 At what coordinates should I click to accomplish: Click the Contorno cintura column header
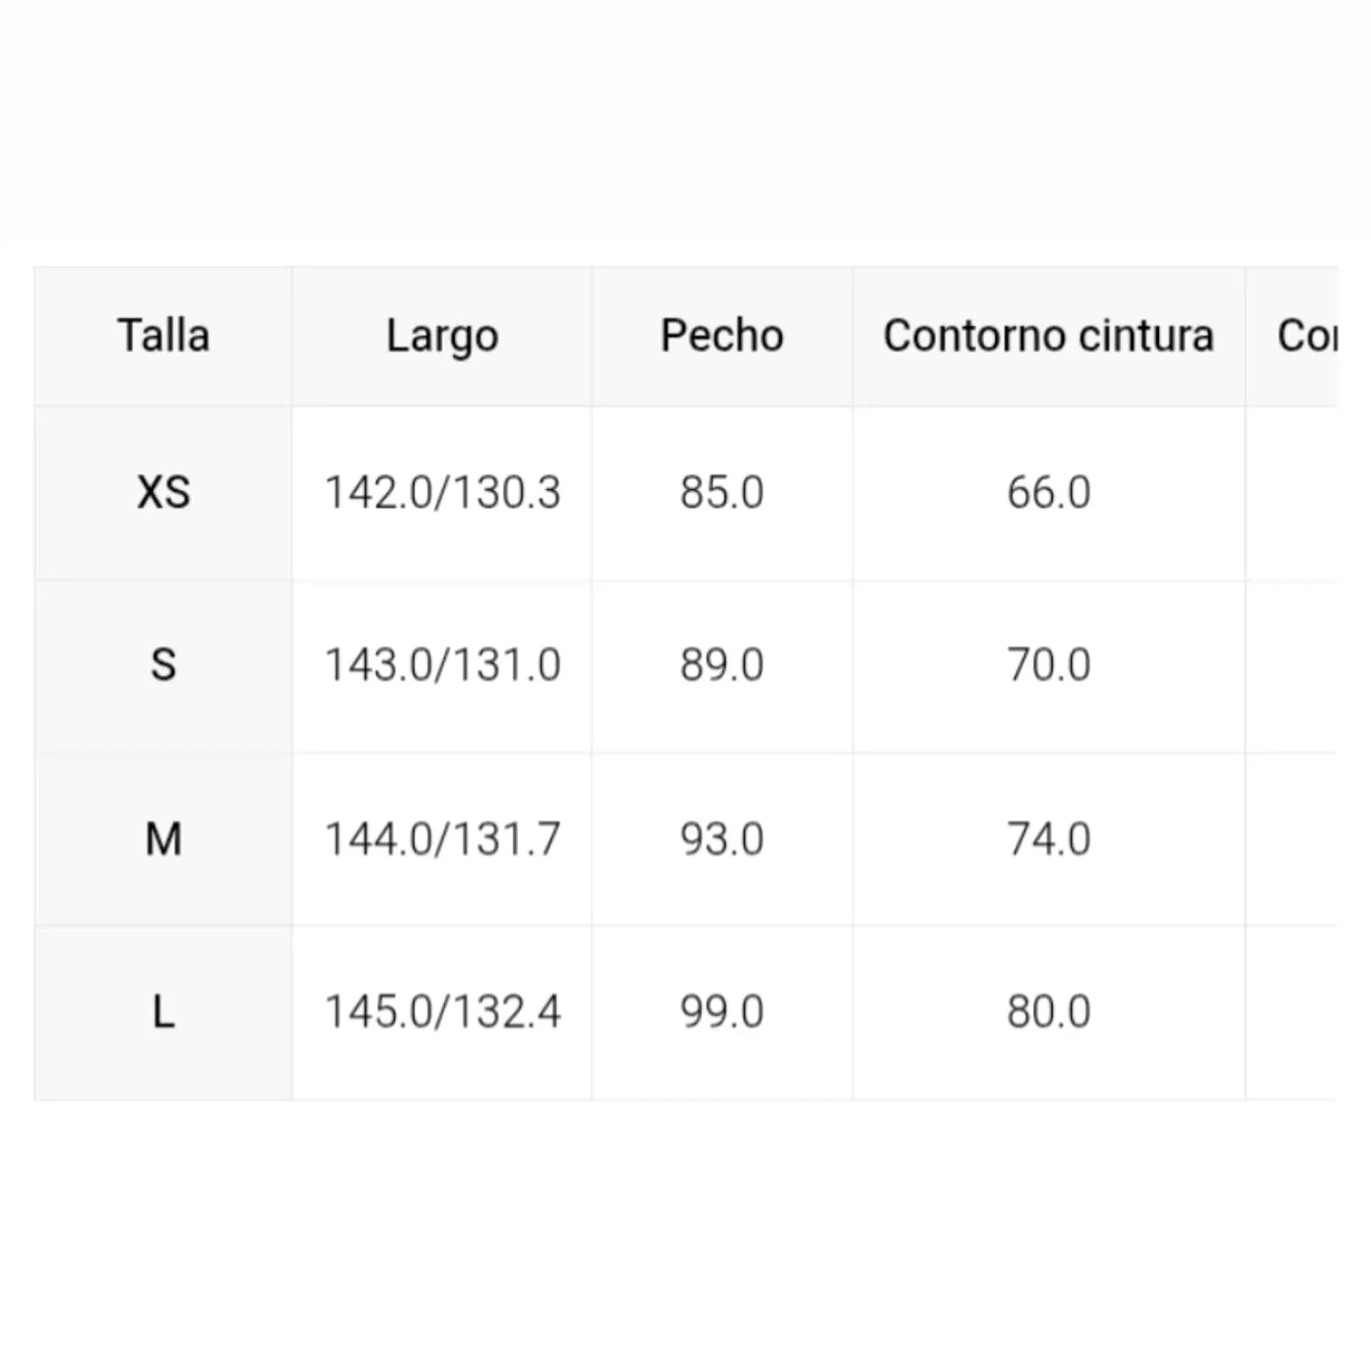pyautogui.click(x=1048, y=336)
